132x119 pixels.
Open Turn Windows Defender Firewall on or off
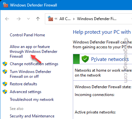31,74
